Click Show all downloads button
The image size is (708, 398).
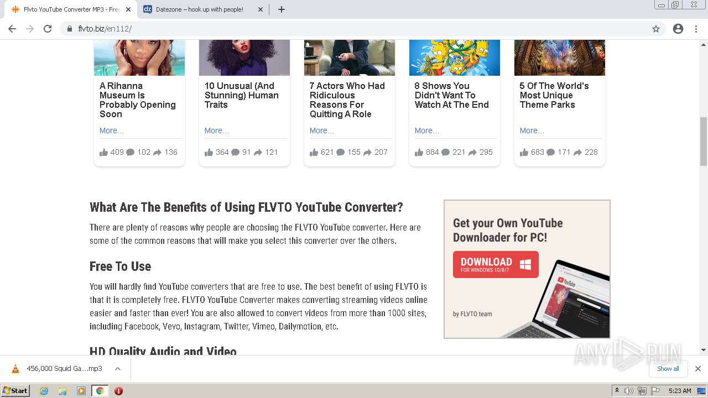[x=668, y=369]
